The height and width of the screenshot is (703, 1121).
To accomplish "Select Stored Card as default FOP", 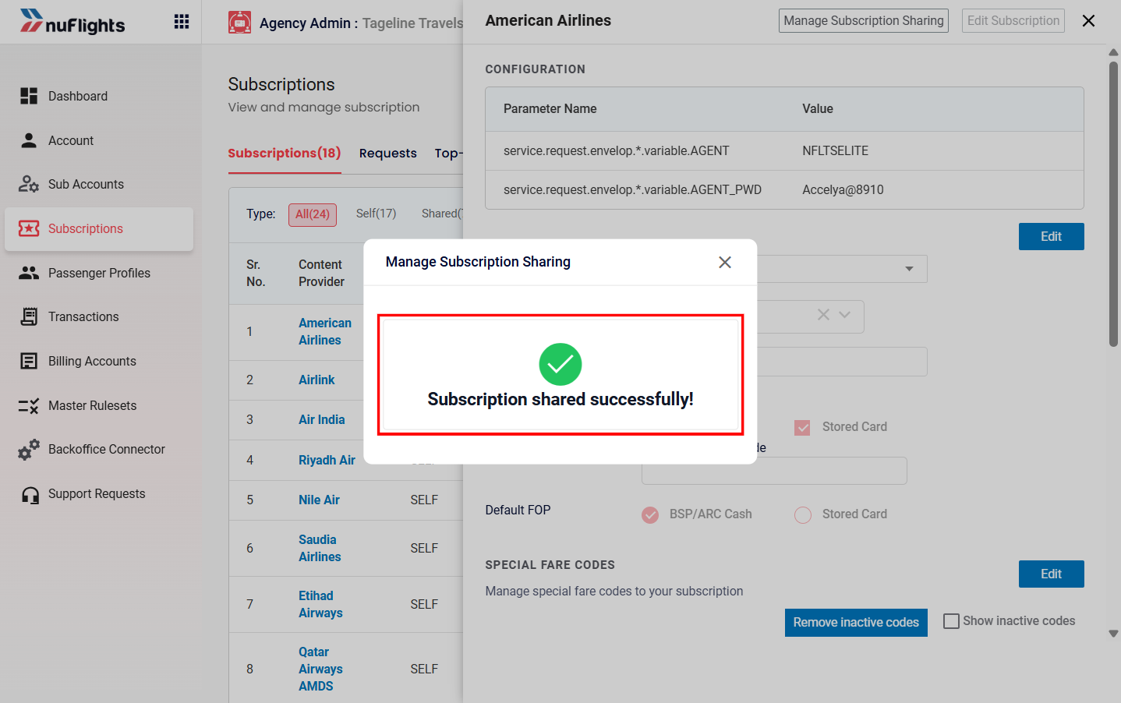I will coord(803,514).
